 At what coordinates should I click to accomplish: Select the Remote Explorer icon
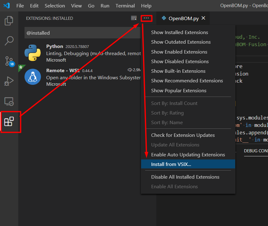pos(9,101)
